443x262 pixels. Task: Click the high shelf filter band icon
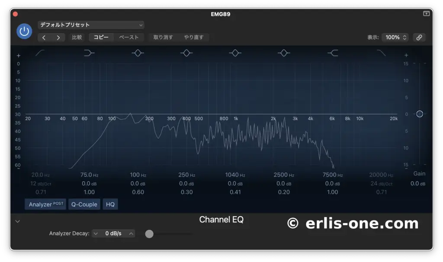click(x=333, y=53)
